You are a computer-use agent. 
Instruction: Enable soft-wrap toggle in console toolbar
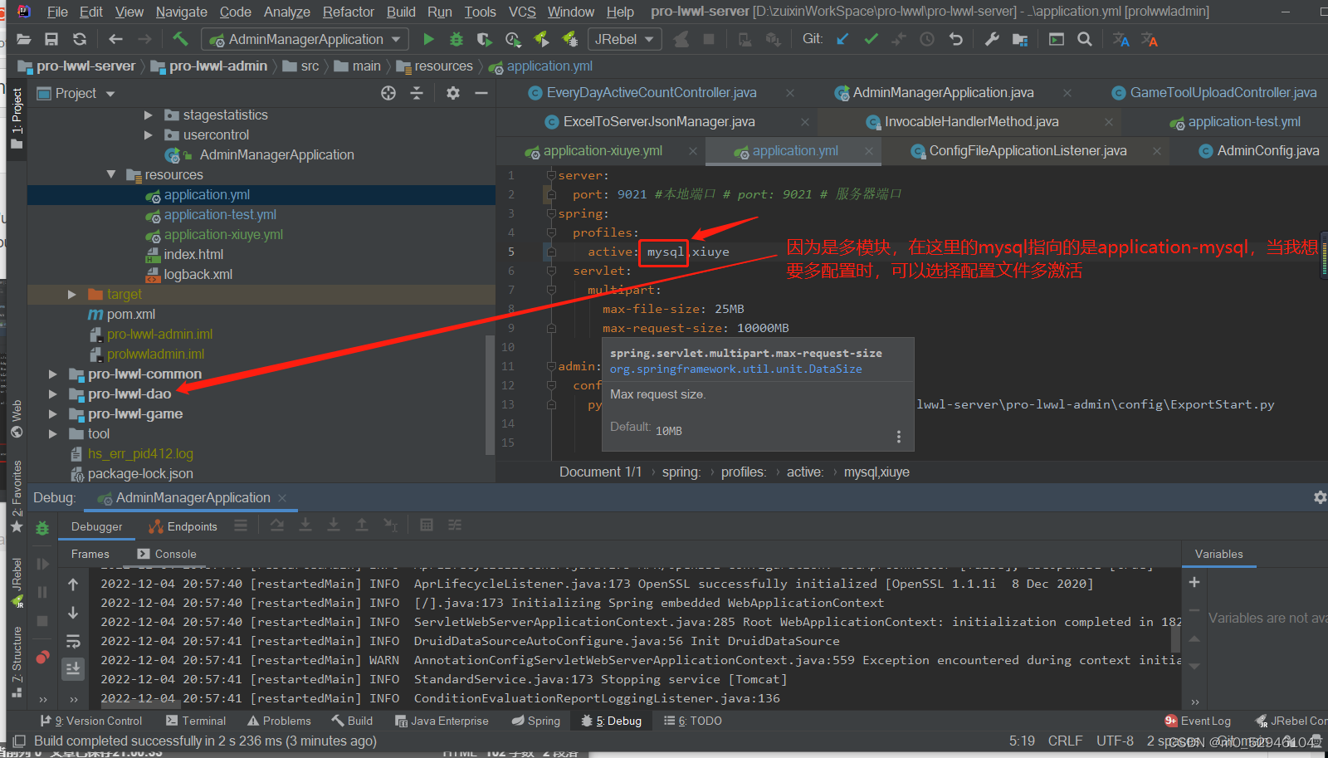[x=73, y=641]
